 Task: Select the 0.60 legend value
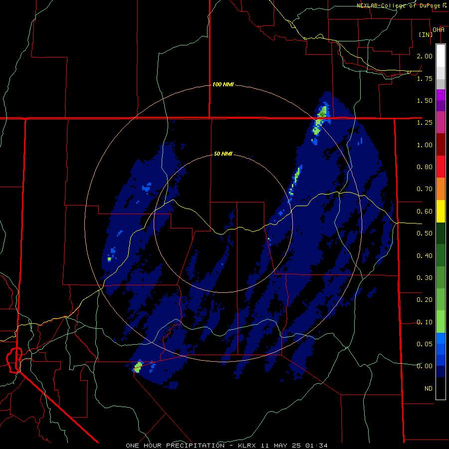[x=425, y=212]
